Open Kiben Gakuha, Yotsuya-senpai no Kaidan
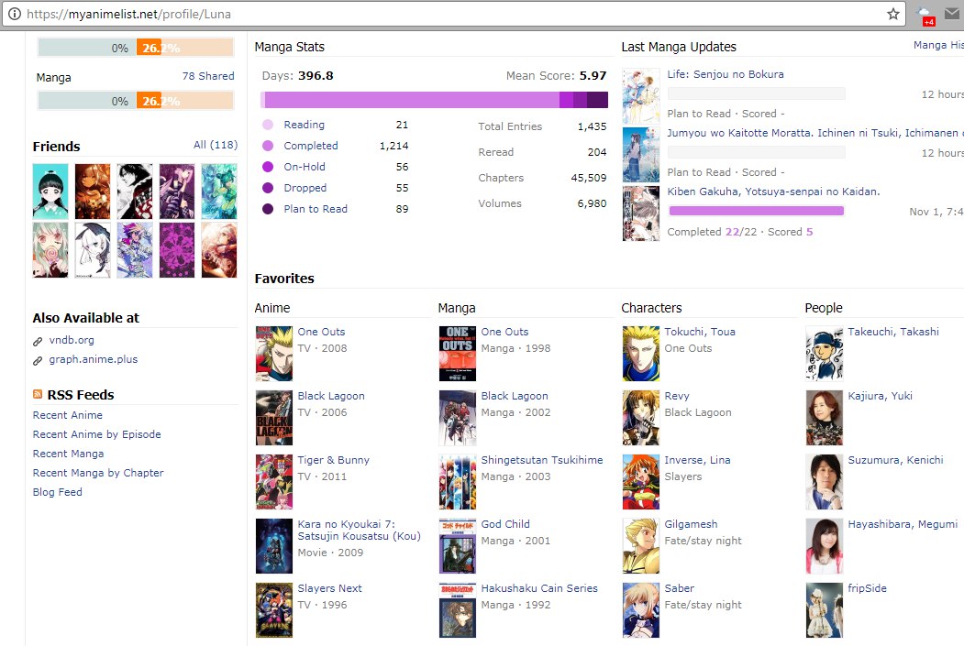 (773, 192)
